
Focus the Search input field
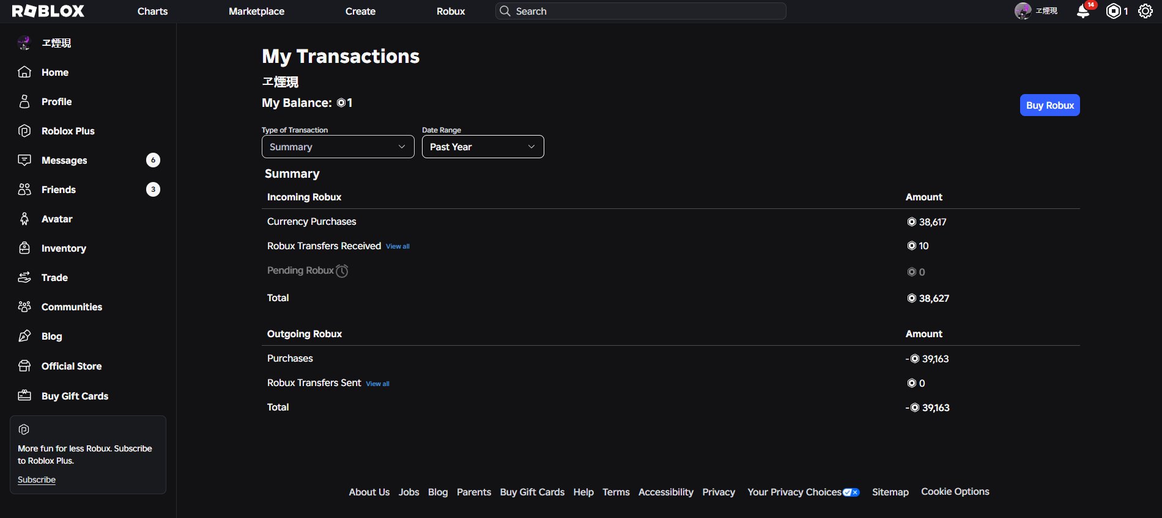[640, 11]
